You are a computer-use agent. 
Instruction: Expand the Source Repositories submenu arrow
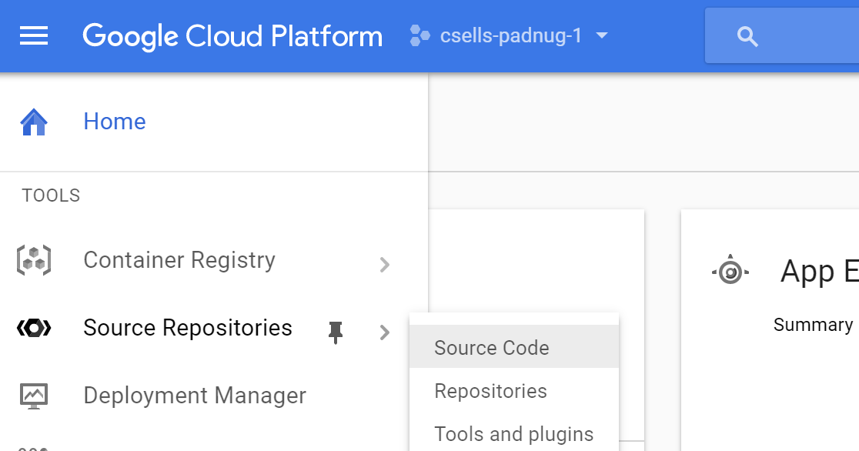tap(384, 332)
